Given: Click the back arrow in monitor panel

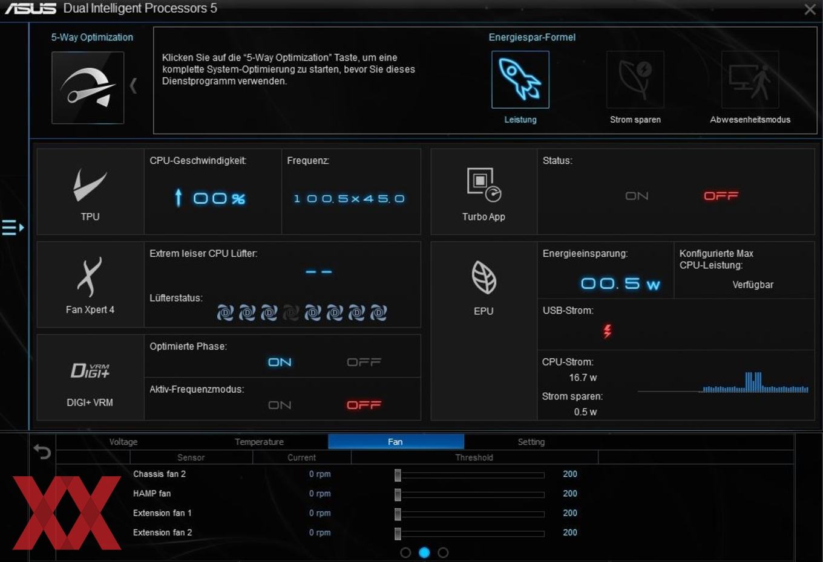Looking at the screenshot, I should coord(42,451).
